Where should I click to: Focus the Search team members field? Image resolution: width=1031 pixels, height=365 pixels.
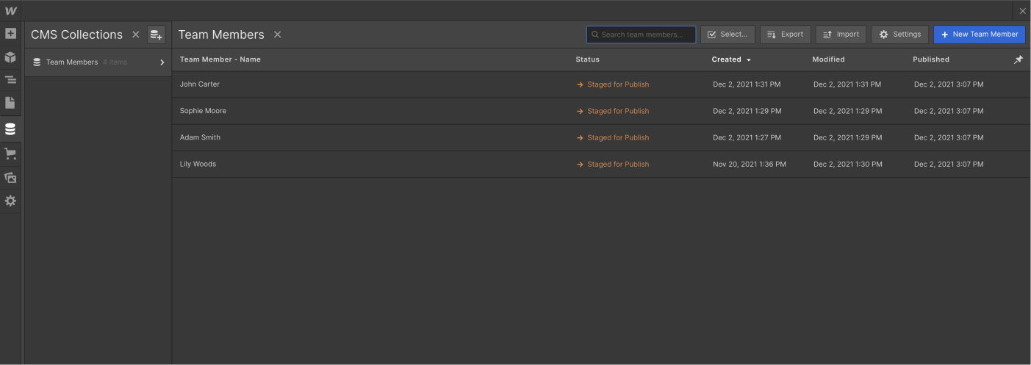point(641,35)
